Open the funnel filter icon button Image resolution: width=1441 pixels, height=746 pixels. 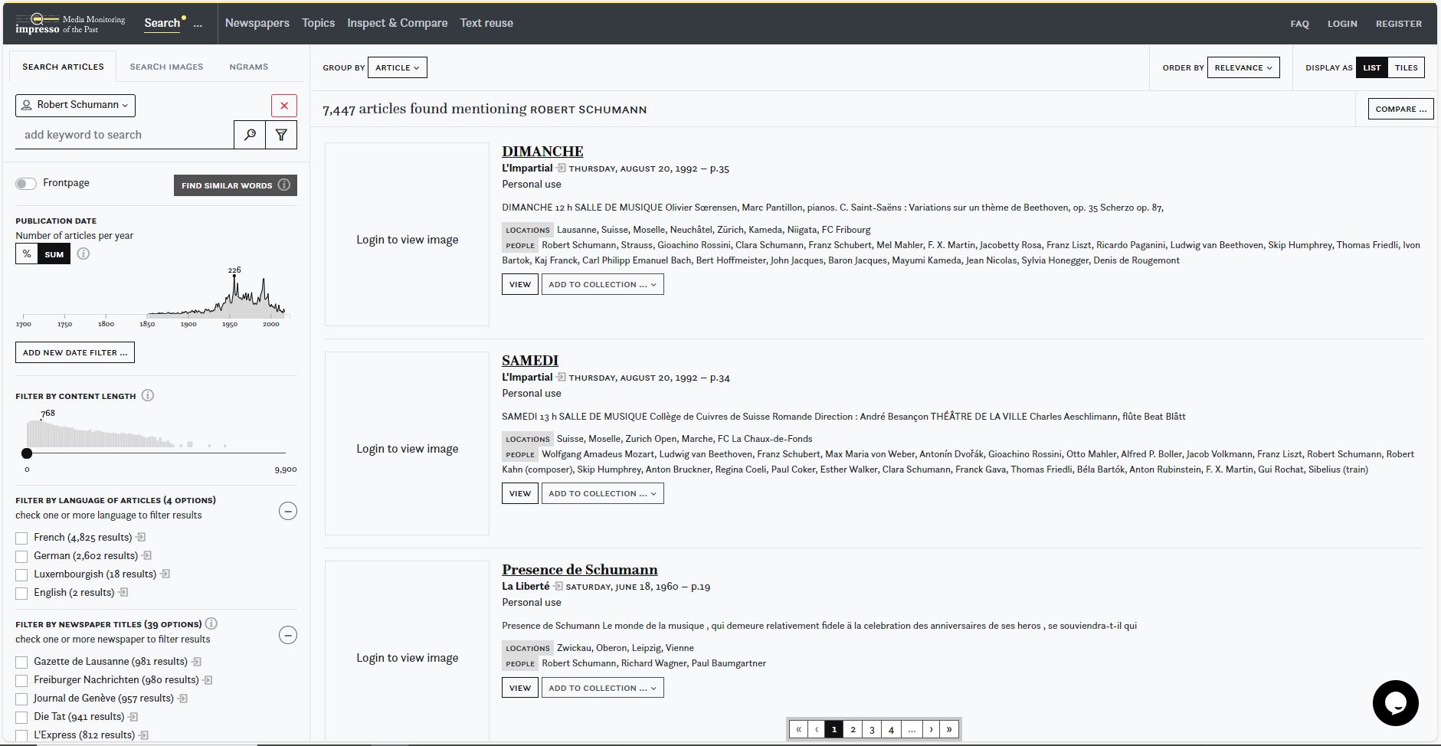[x=281, y=135]
